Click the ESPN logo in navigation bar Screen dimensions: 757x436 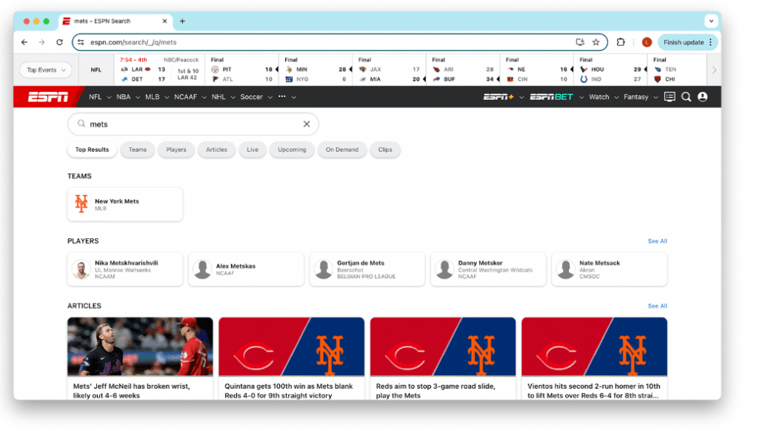(x=48, y=97)
